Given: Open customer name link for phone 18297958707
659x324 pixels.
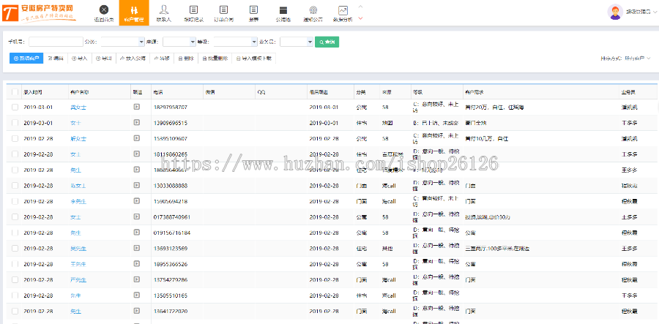Looking at the screenshot, I should [x=78, y=107].
